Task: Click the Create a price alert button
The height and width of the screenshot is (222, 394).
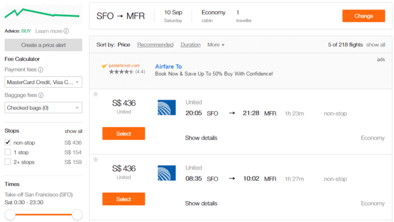Action: [43, 45]
